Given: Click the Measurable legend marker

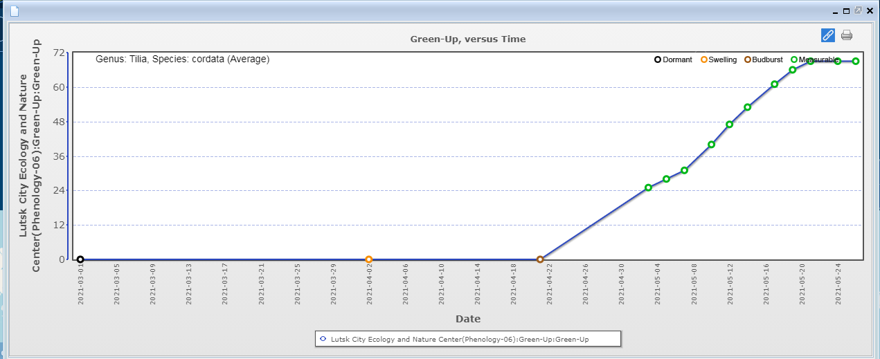Looking at the screenshot, I should (x=794, y=59).
